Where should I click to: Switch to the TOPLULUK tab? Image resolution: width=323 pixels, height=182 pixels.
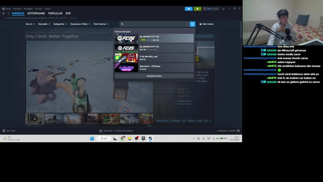pos(55,13)
